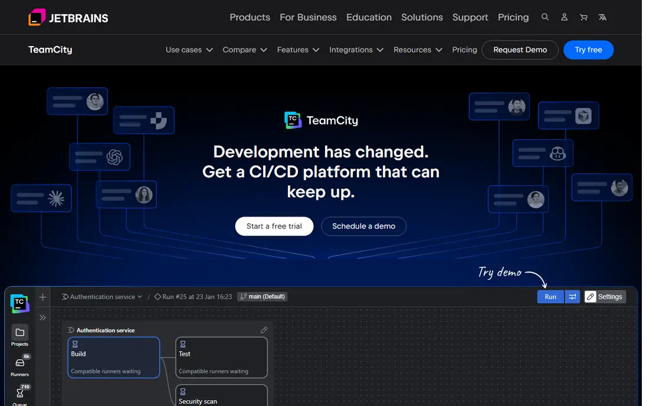Open Pricing in top navigation
Screen dimensions: 649x406
click(x=513, y=17)
